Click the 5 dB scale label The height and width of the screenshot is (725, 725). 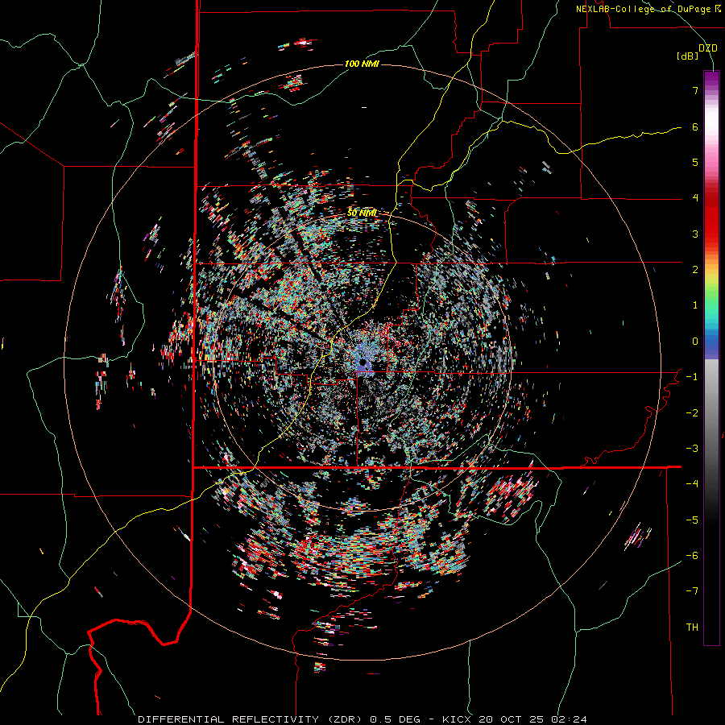[x=695, y=162]
